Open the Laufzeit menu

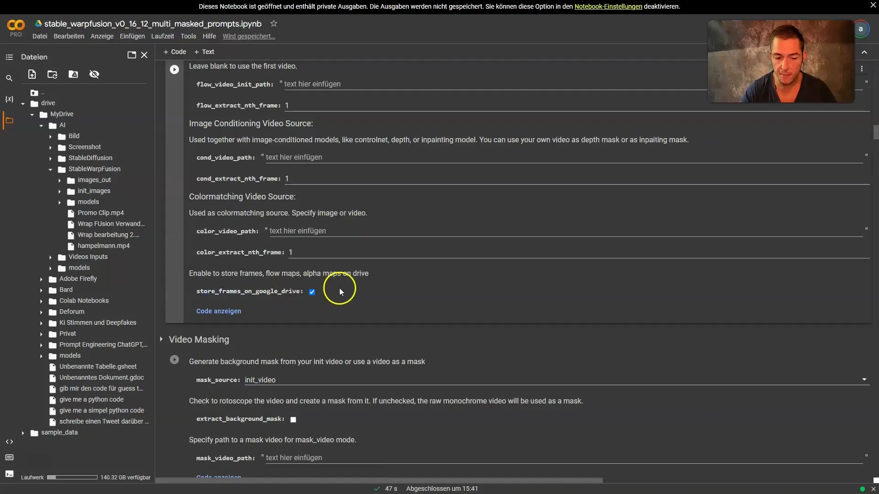163,36
